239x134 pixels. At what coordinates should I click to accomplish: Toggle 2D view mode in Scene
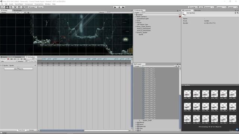pos(18,12)
